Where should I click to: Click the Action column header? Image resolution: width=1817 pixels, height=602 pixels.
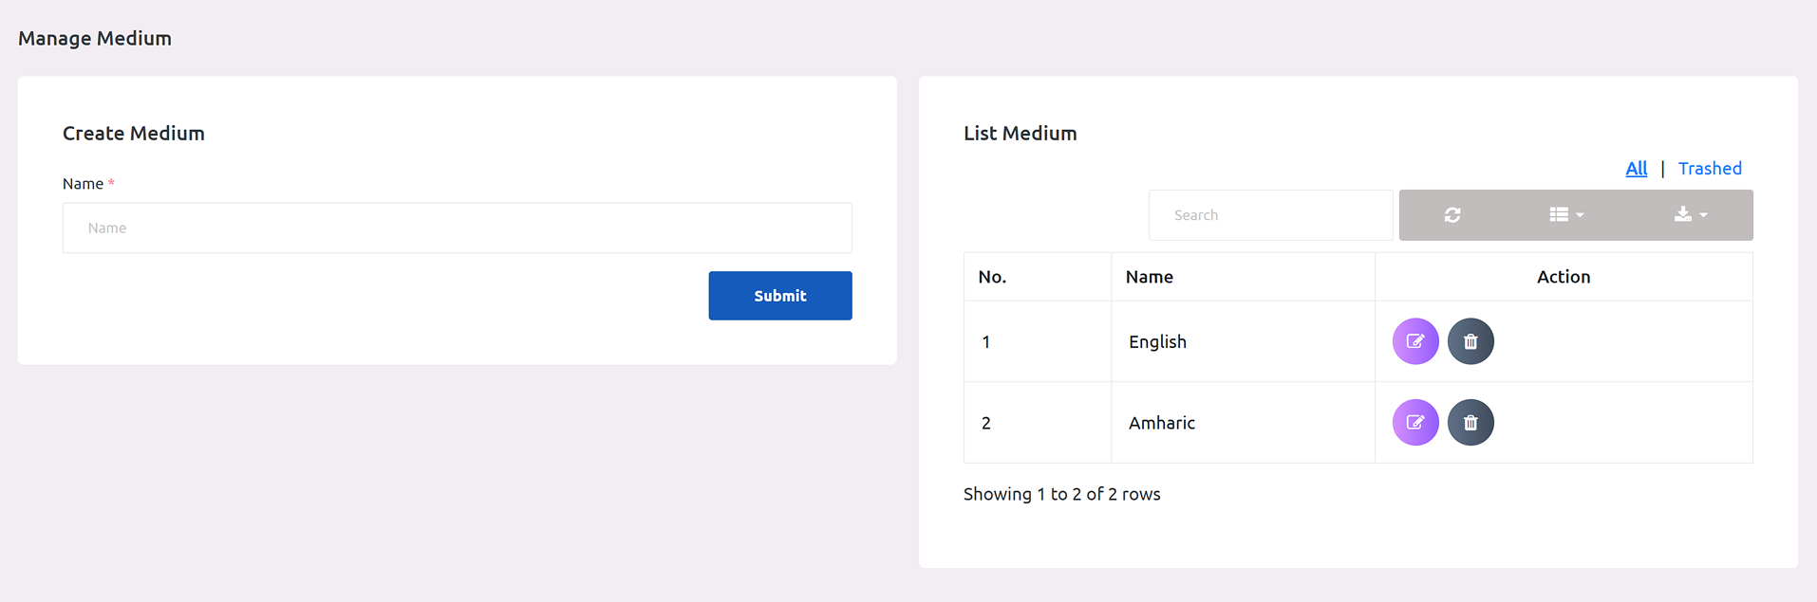tap(1563, 277)
